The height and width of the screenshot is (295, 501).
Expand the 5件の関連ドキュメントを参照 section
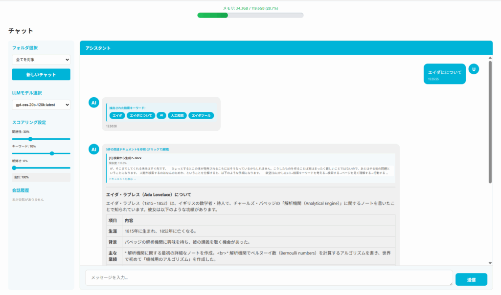pyautogui.click(x=137, y=149)
